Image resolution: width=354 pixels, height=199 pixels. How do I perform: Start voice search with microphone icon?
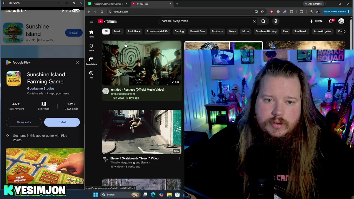click(x=276, y=21)
